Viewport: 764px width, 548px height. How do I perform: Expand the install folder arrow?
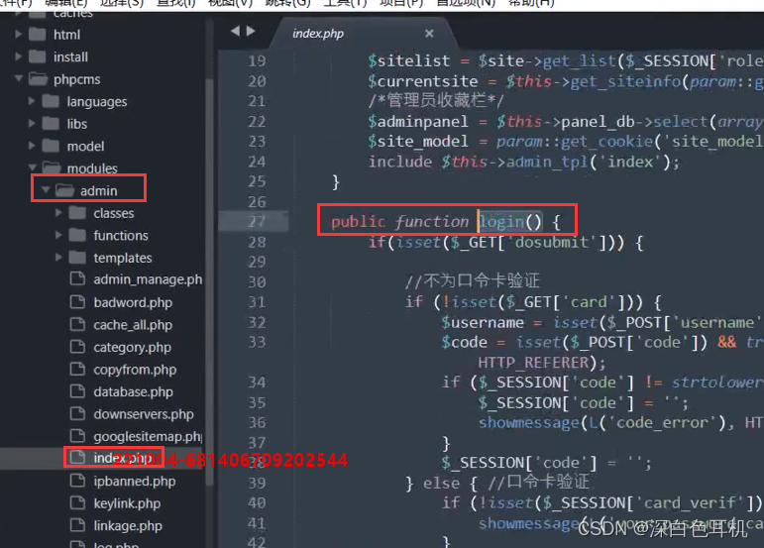point(18,57)
